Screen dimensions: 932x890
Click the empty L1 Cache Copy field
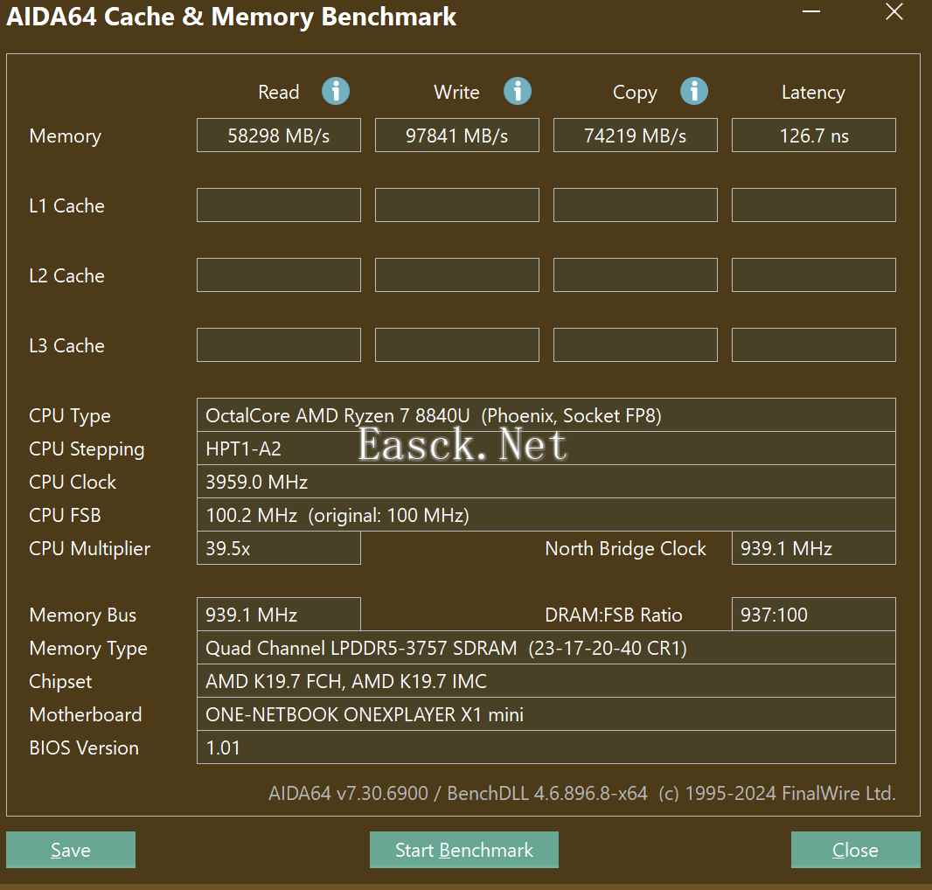click(x=636, y=205)
